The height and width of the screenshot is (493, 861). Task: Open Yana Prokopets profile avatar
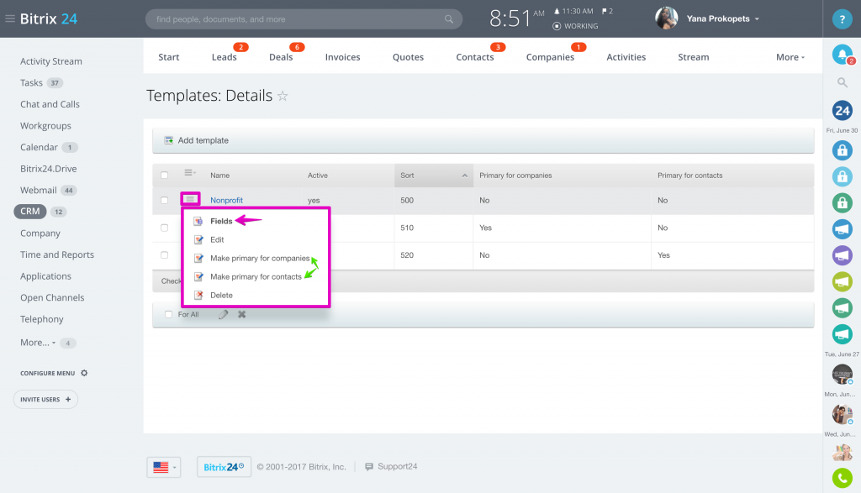click(666, 18)
